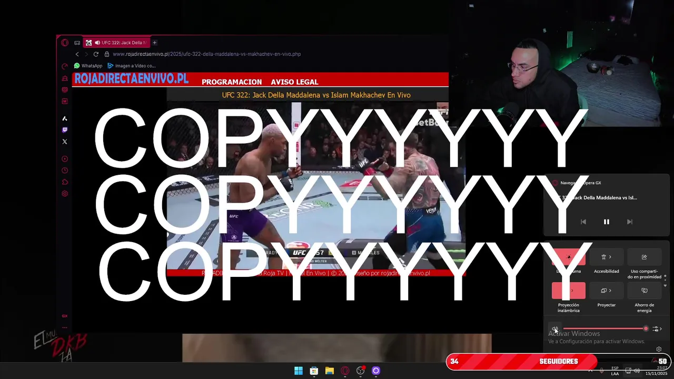Open Opera settings gear in sidebar

click(x=65, y=194)
